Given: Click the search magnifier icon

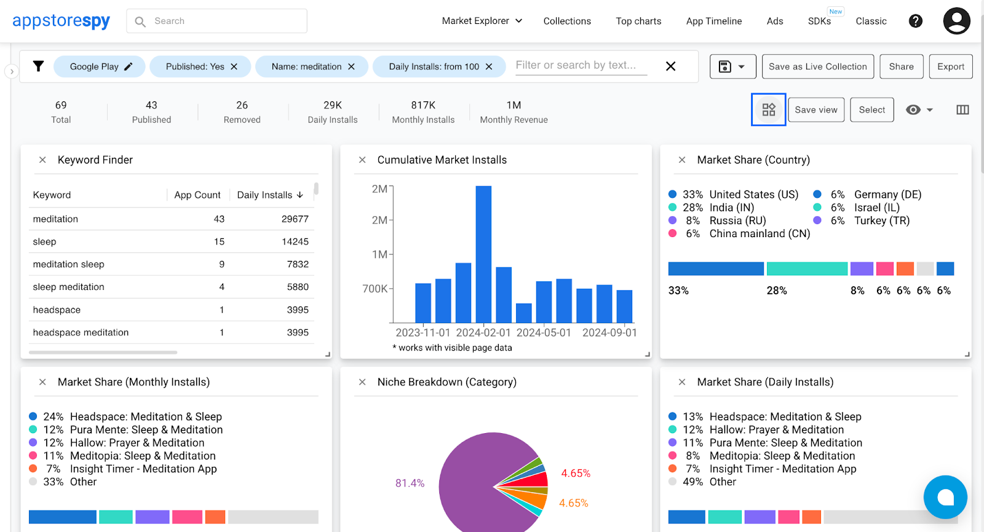Looking at the screenshot, I should (x=140, y=22).
